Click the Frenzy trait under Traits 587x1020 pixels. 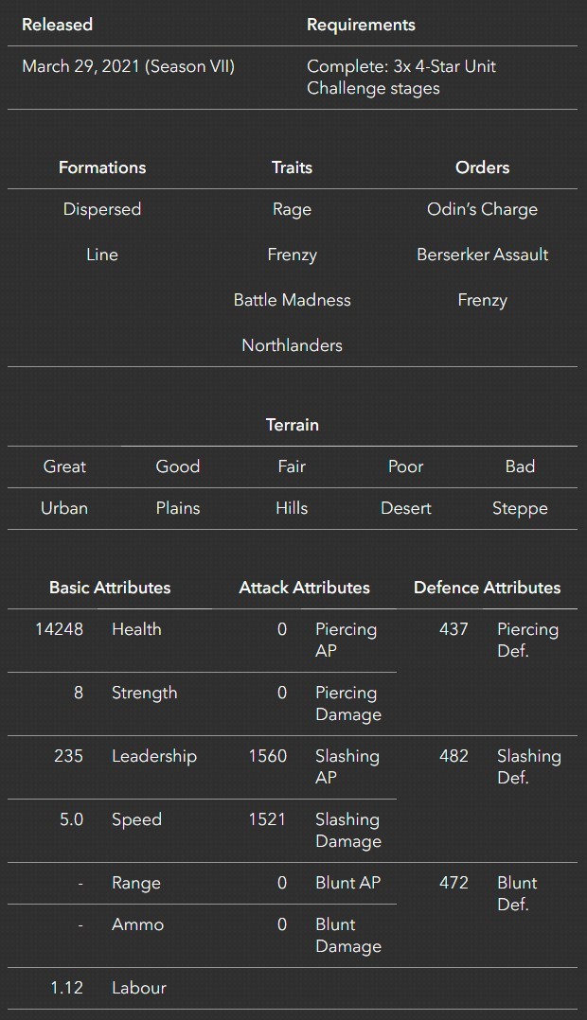click(292, 255)
